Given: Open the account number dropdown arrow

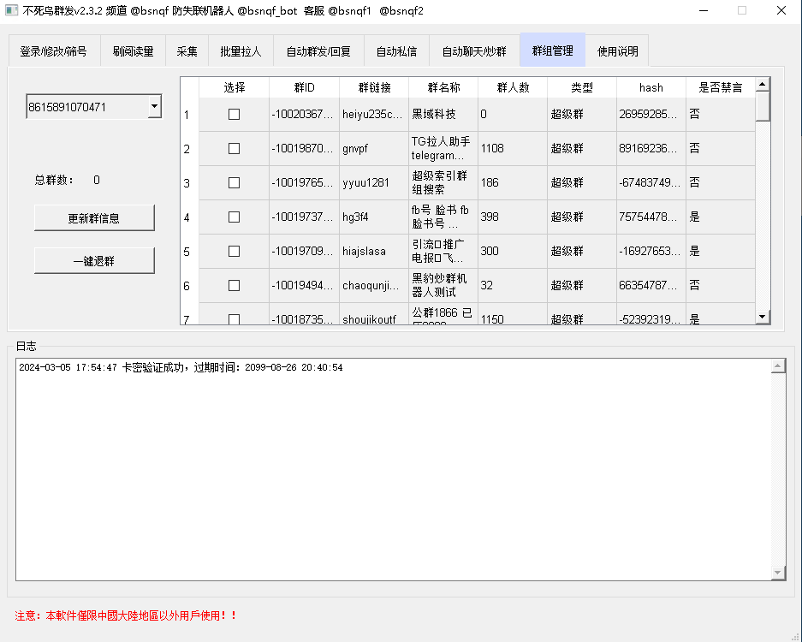Looking at the screenshot, I should tap(154, 107).
